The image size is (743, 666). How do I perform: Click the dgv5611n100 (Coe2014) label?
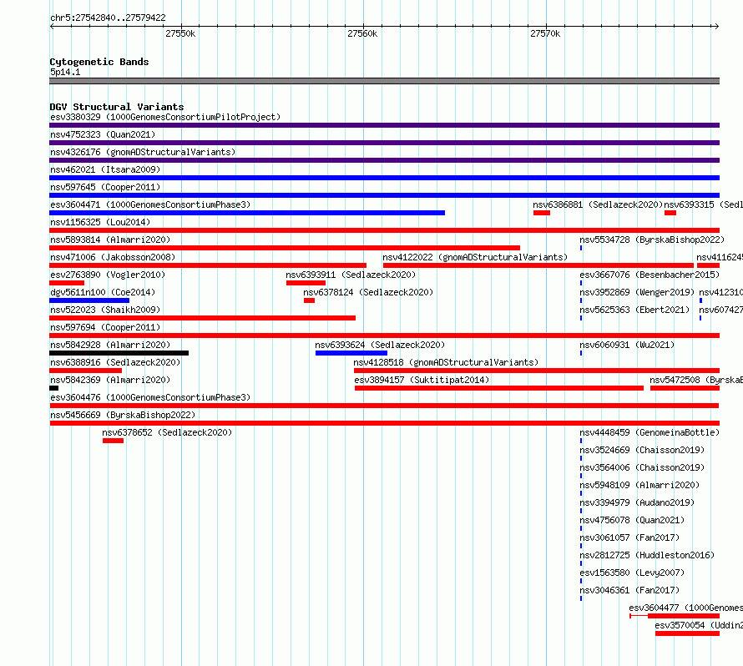103,292
